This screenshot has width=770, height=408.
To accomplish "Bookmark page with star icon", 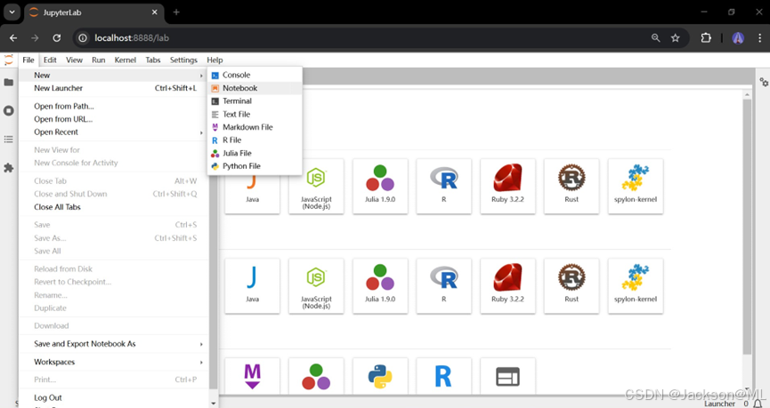I will [676, 37].
